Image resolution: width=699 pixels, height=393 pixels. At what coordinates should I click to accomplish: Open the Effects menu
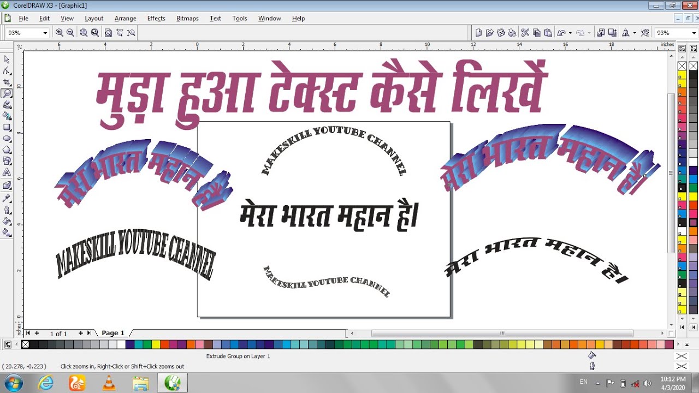pos(156,18)
